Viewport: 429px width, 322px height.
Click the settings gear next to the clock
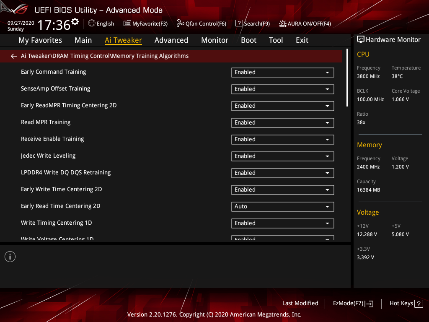click(x=75, y=22)
